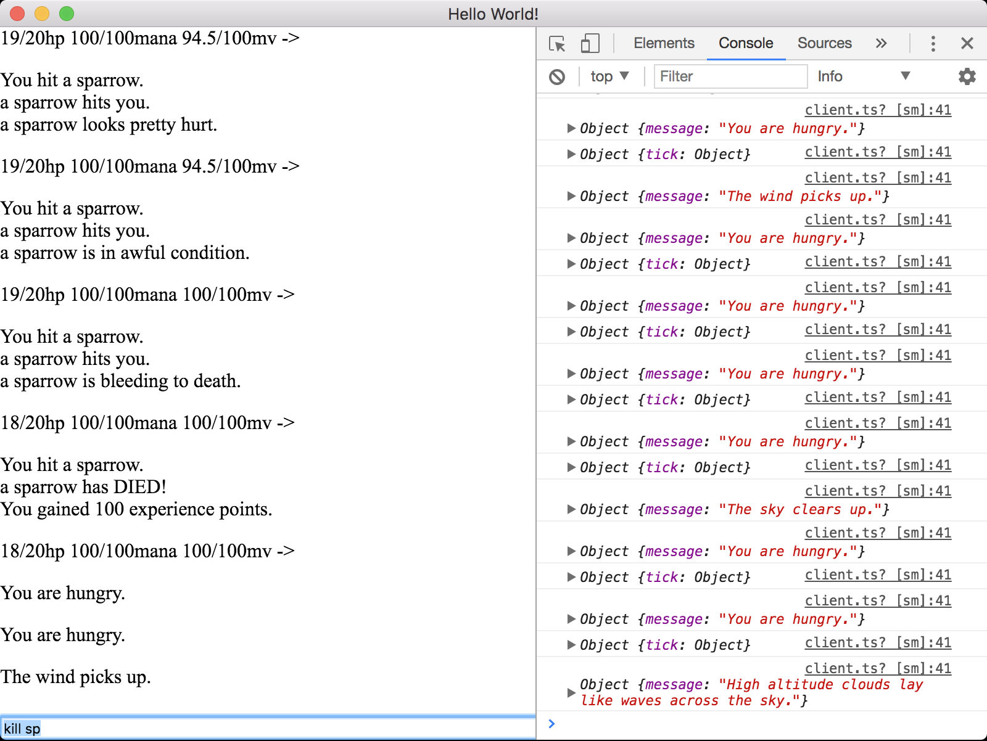Viewport: 987px width, 741px height.
Task: Click 'a sparrow is bleeding to death.' text
Action: click(x=120, y=381)
